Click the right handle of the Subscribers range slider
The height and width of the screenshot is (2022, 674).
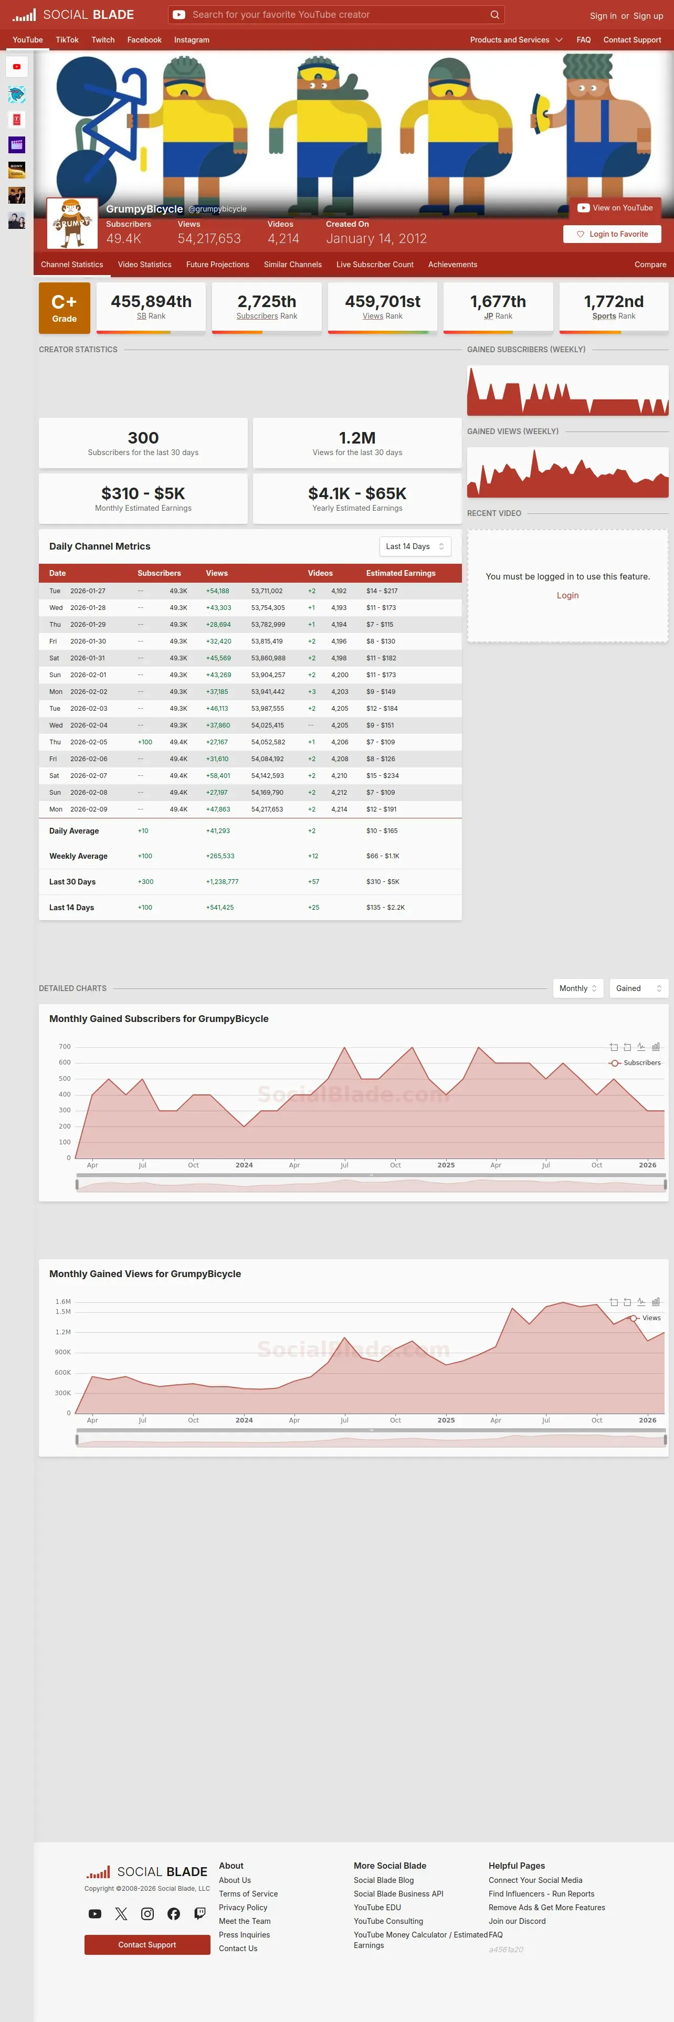point(666,1184)
